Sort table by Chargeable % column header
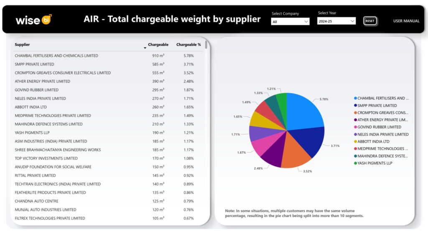Screen dimensions: 428x231 click(188, 45)
